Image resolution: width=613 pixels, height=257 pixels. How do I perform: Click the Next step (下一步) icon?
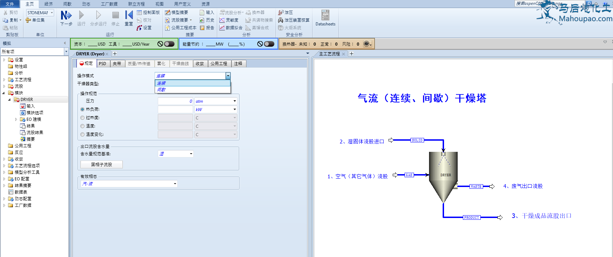[66, 15]
